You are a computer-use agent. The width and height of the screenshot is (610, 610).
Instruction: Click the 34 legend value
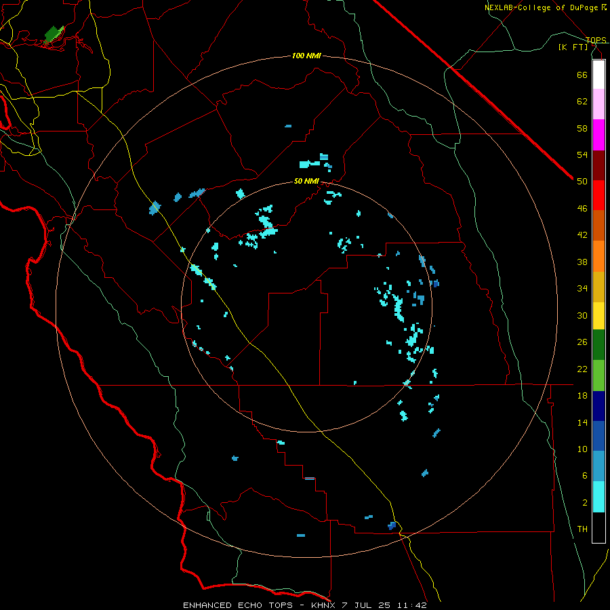pyautogui.click(x=582, y=289)
